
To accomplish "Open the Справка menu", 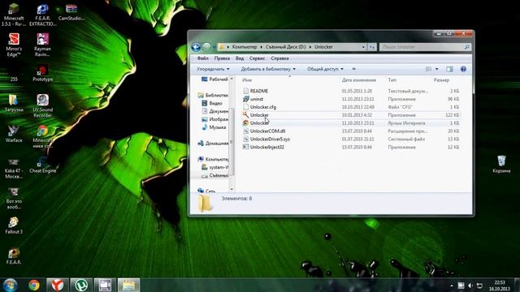I will pos(279,58).
